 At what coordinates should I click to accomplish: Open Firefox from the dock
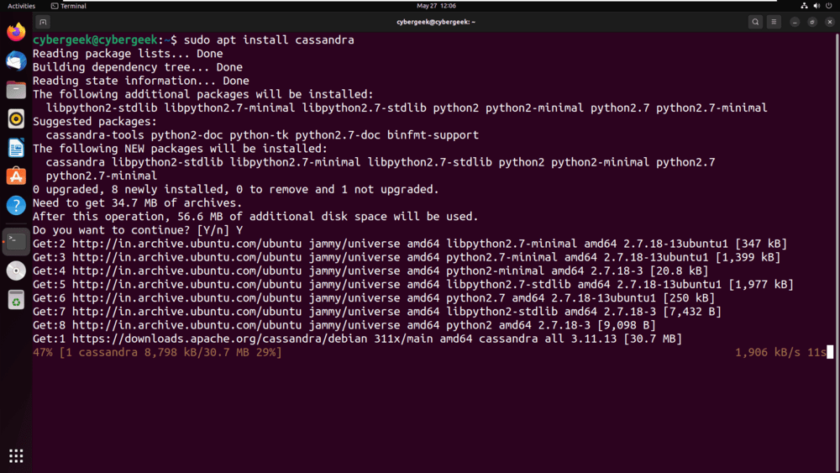click(16, 33)
